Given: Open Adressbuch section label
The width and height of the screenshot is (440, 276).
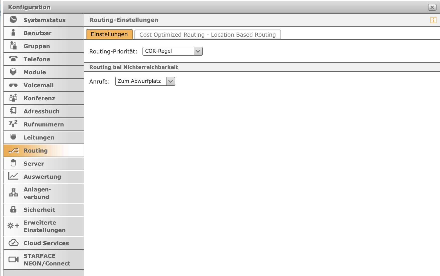Looking at the screenshot, I should point(42,111).
